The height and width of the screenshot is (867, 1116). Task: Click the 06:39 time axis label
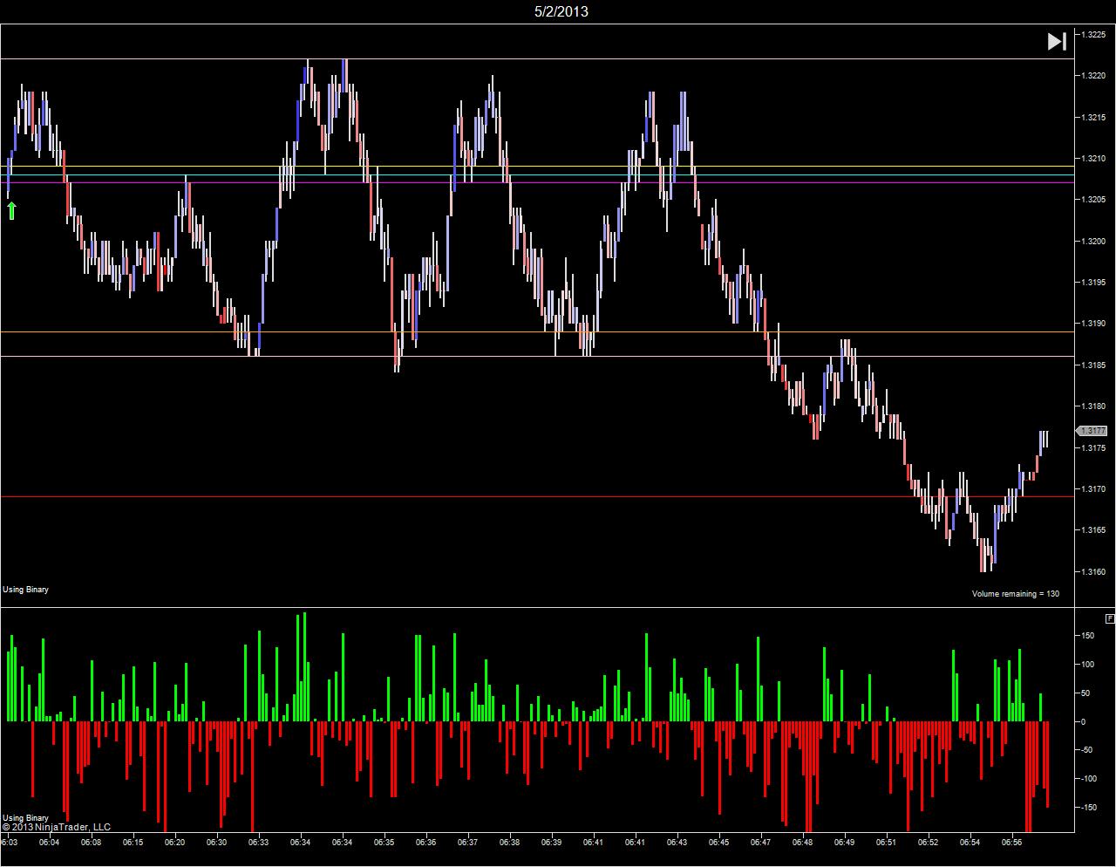551,843
